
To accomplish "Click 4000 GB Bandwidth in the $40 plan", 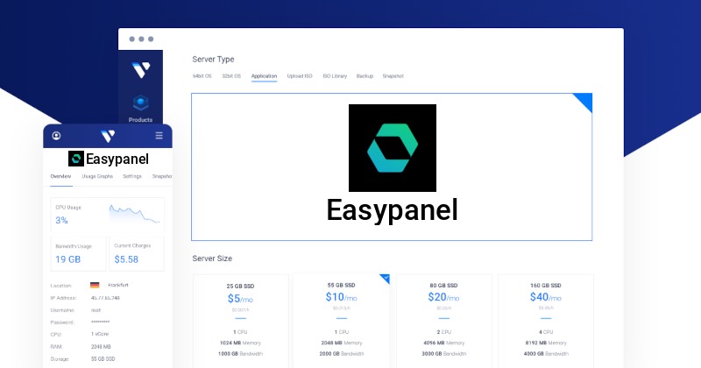I will tap(546, 354).
